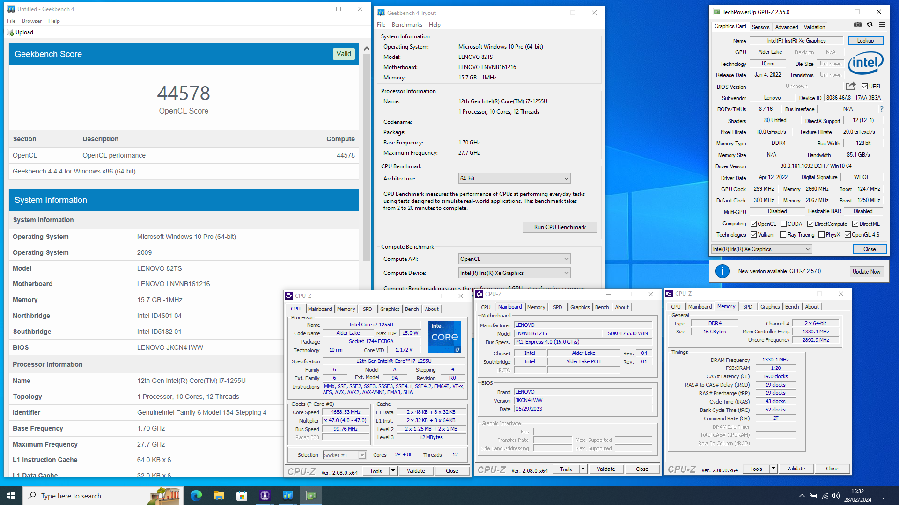Click Validate in the CPU-Z Memory window

pos(796,469)
